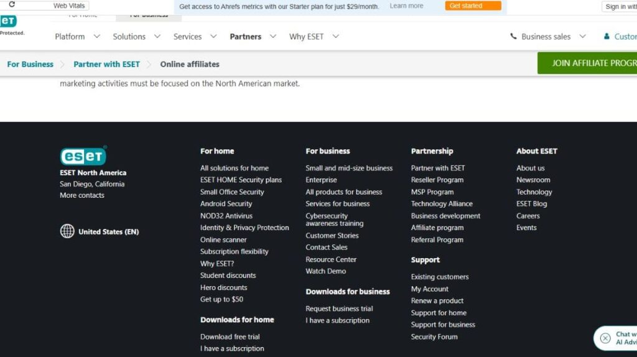Open Renew a product link
637x357 pixels.
(437, 300)
